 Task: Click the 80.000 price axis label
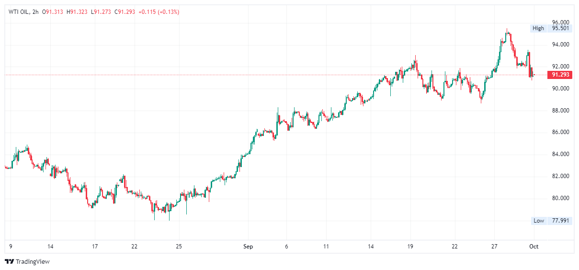pyautogui.click(x=560, y=198)
